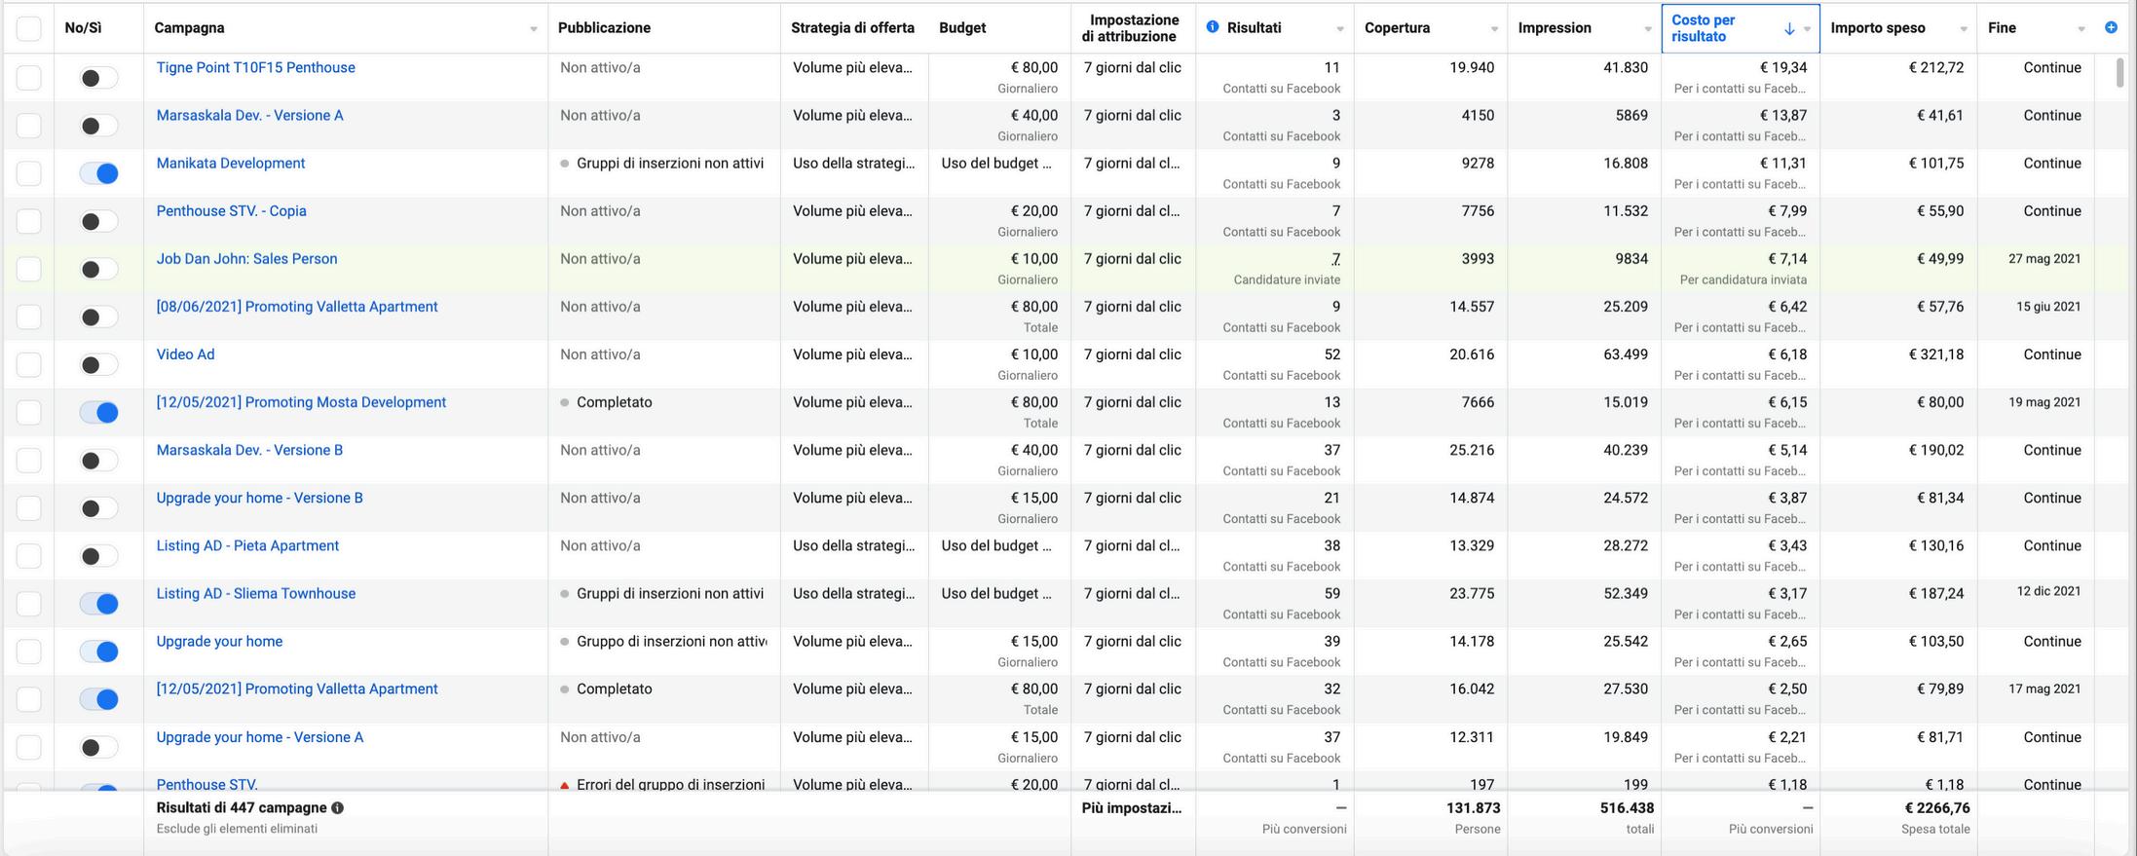Click the status dot beside Listing AD - Sliema Townhouse status
2137x856 pixels.
(x=565, y=594)
